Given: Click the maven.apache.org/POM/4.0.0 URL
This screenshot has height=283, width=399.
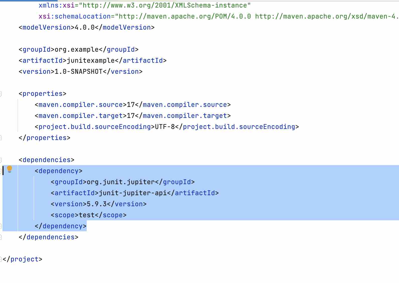Looking at the screenshot, I should 185,16.
